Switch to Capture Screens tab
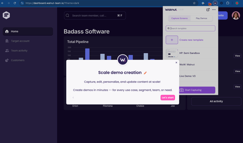This screenshot has width=243, height=143. (179, 18)
